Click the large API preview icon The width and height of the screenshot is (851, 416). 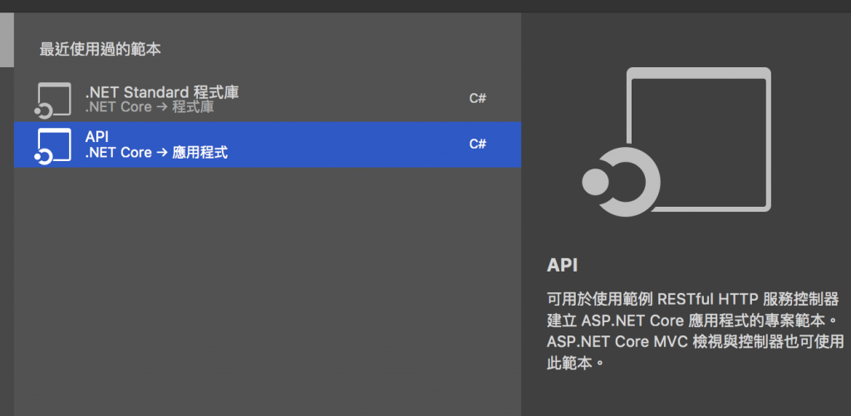coord(676,142)
